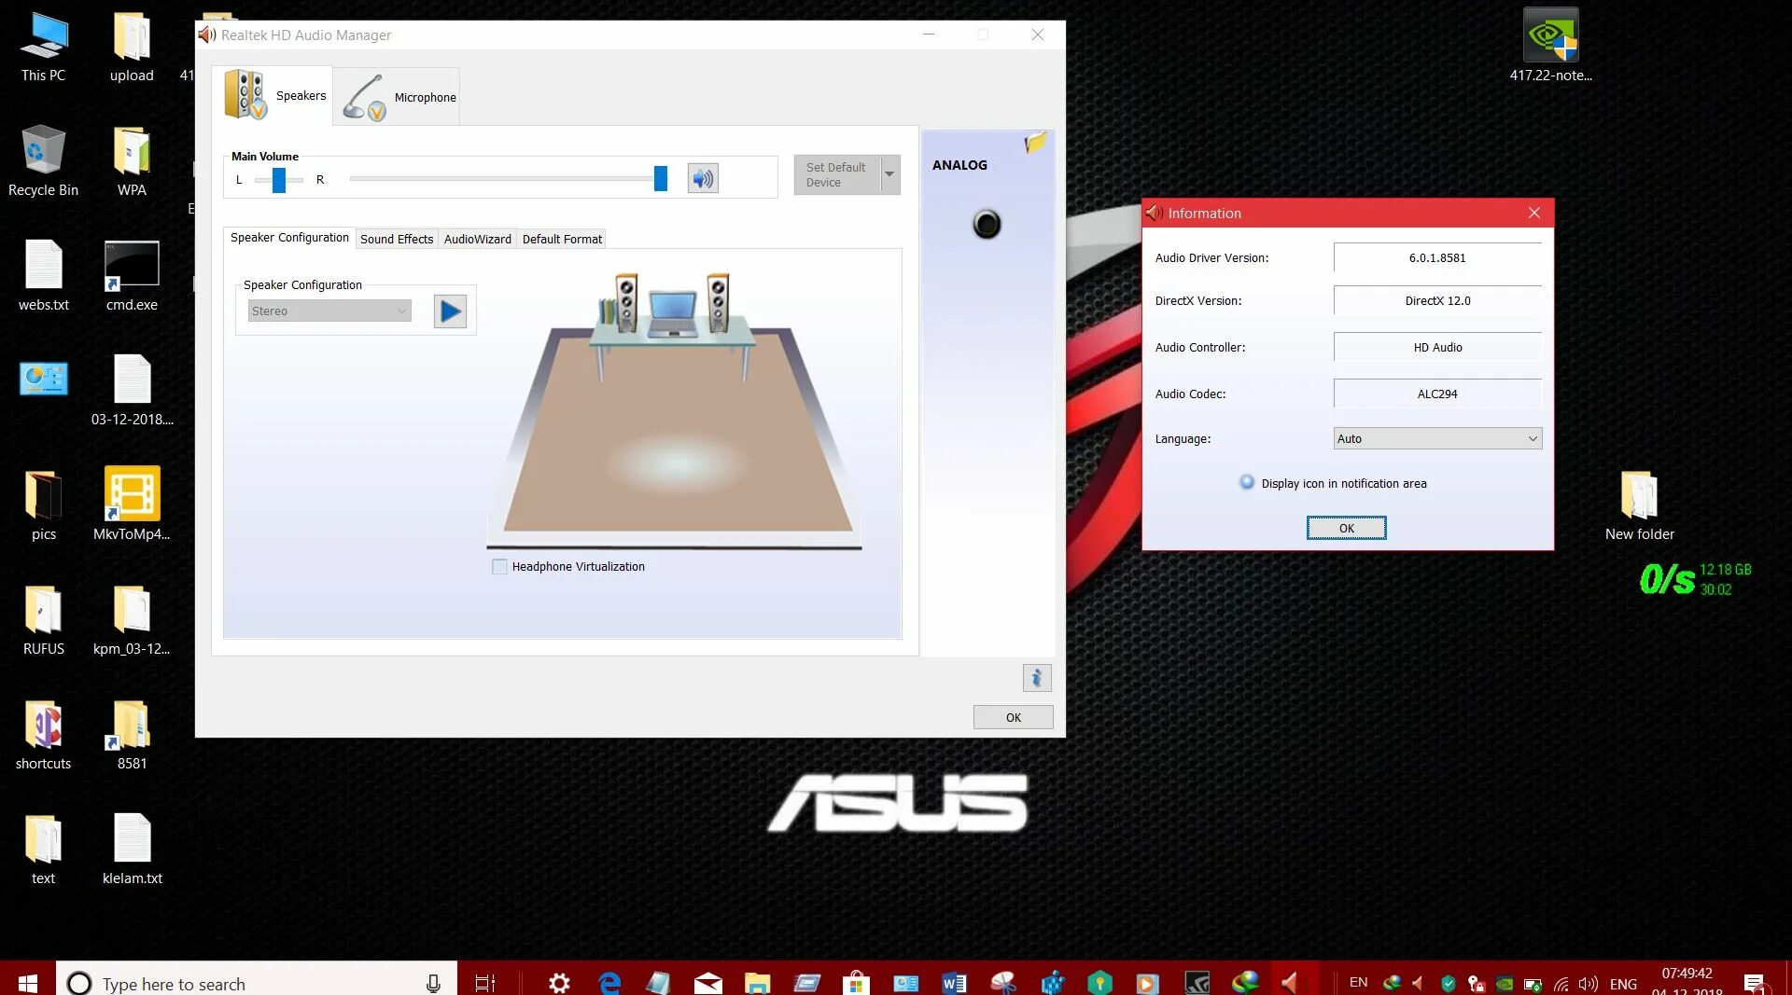
Task: Click the Audio Codec ALC294 field
Action: coord(1437,394)
